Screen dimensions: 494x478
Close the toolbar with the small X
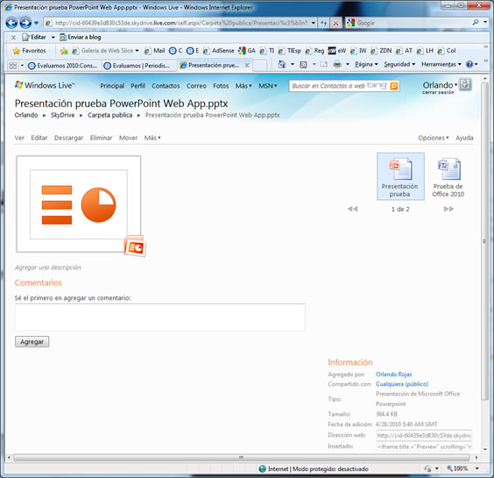(13, 38)
